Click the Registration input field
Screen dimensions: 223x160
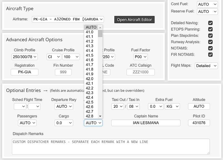click(x=25, y=72)
